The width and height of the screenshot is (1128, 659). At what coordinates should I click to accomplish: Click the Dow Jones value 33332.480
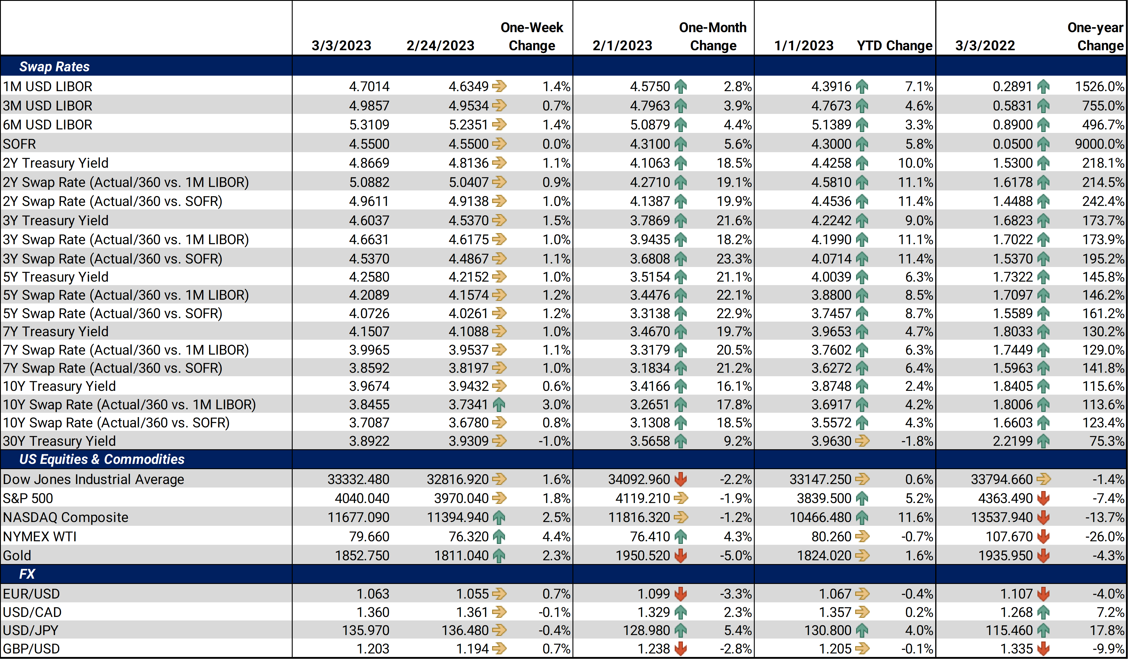359,479
